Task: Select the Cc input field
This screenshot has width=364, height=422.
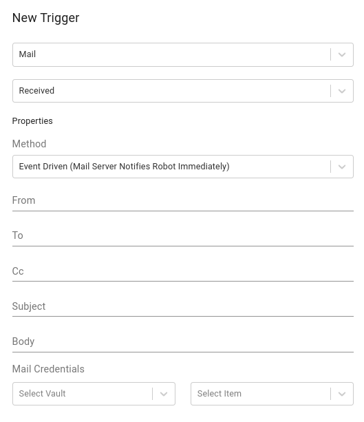Action: pyautogui.click(x=182, y=271)
